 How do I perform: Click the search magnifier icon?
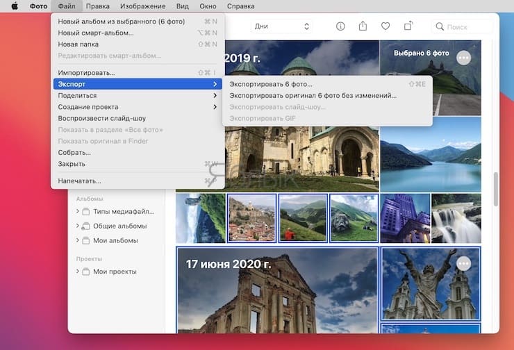pos(440,26)
